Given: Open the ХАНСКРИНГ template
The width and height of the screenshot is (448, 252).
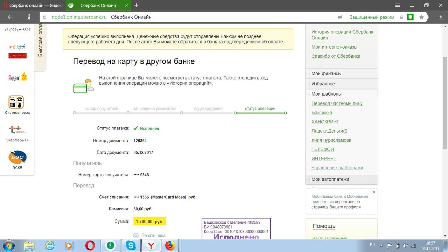Looking at the screenshot, I should (x=325, y=122).
